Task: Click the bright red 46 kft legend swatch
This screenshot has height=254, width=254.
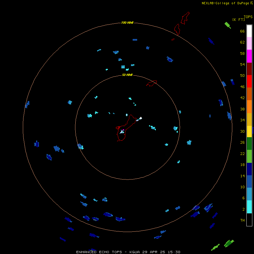Action: click(249, 81)
